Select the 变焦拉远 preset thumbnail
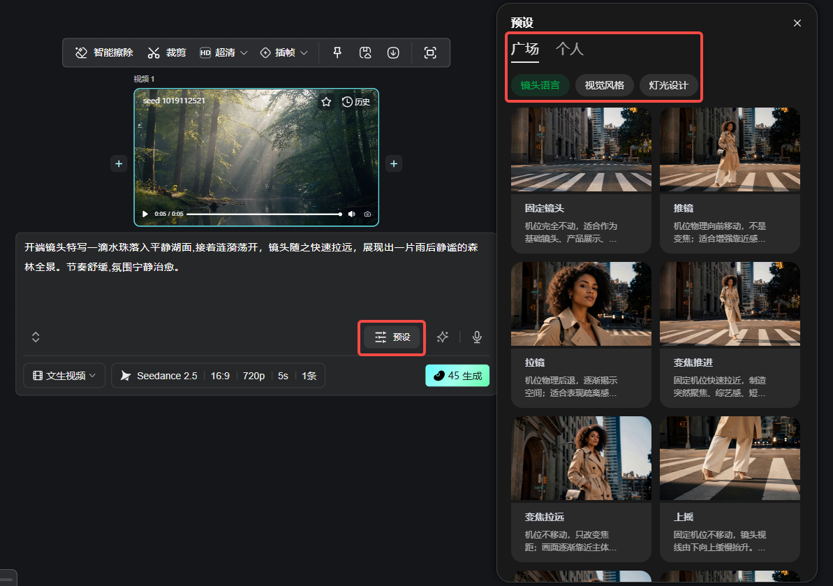Viewport: 833px width, 586px height. 581,458
